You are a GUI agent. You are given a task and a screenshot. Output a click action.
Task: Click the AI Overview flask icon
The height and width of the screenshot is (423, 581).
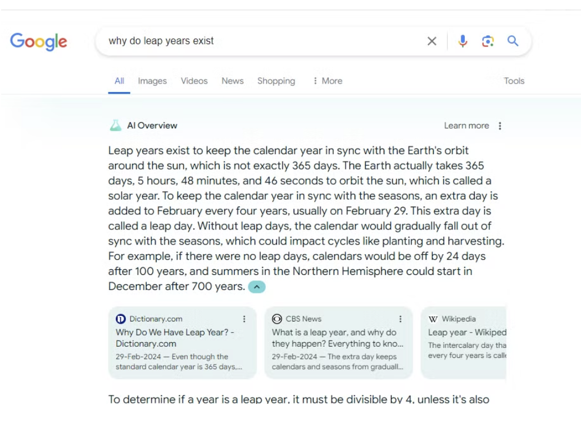[115, 126]
